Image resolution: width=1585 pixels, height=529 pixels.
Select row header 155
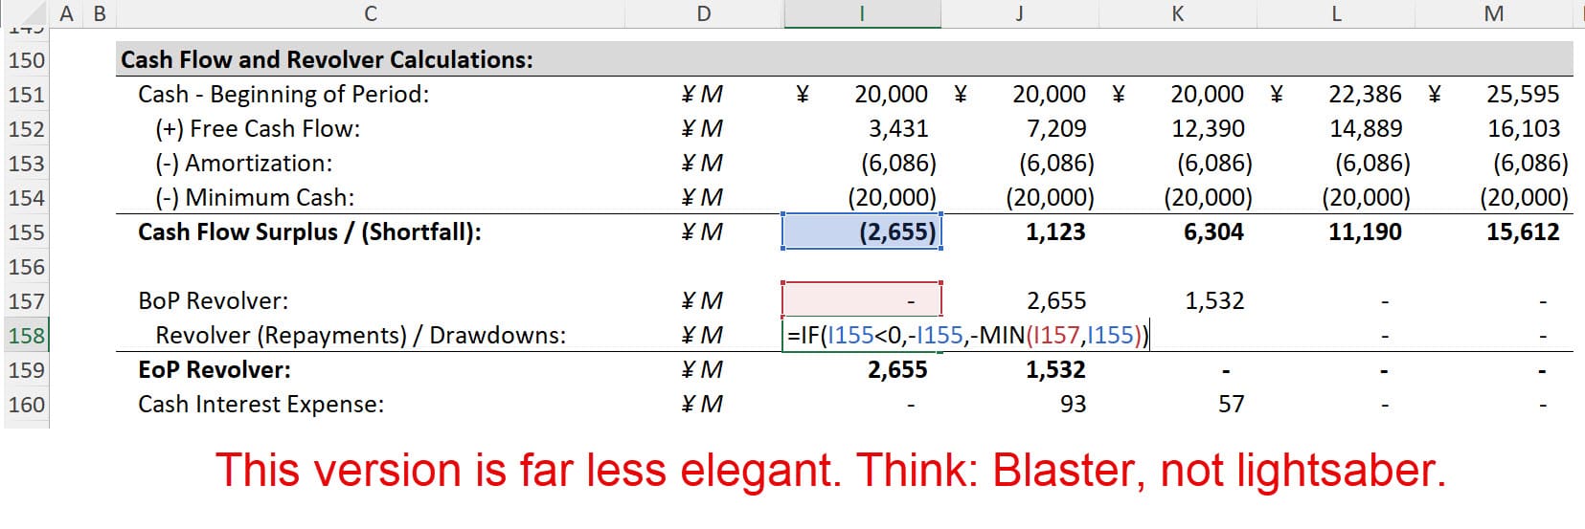pyautogui.click(x=26, y=232)
